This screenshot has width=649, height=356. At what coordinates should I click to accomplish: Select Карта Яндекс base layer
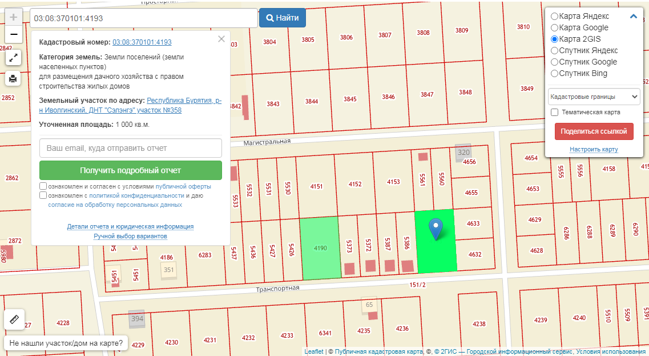(555, 16)
